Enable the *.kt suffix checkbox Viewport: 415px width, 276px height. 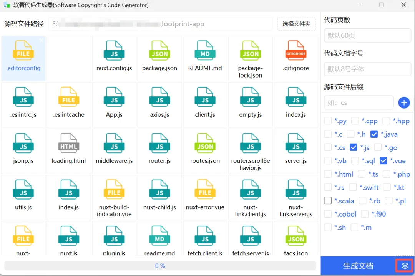tap(387, 187)
